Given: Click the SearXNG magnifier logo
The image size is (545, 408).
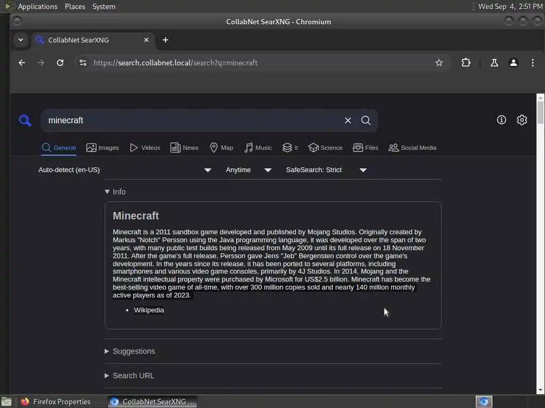Looking at the screenshot, I should (x=25, y=121).
